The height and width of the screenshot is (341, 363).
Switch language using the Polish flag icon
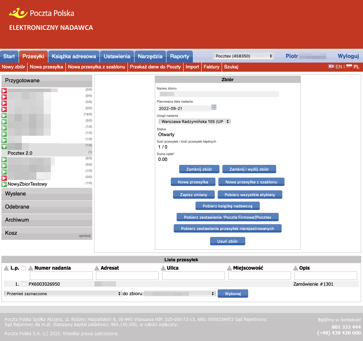(349, 67)
